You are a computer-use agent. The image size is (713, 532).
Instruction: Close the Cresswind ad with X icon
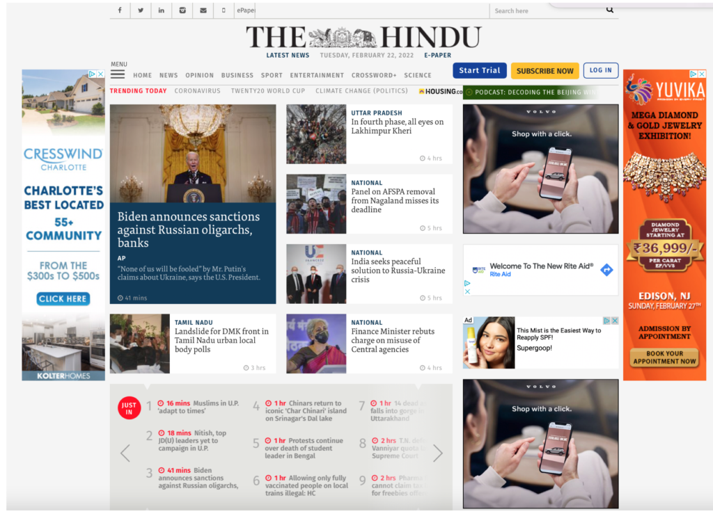[101, 74]
